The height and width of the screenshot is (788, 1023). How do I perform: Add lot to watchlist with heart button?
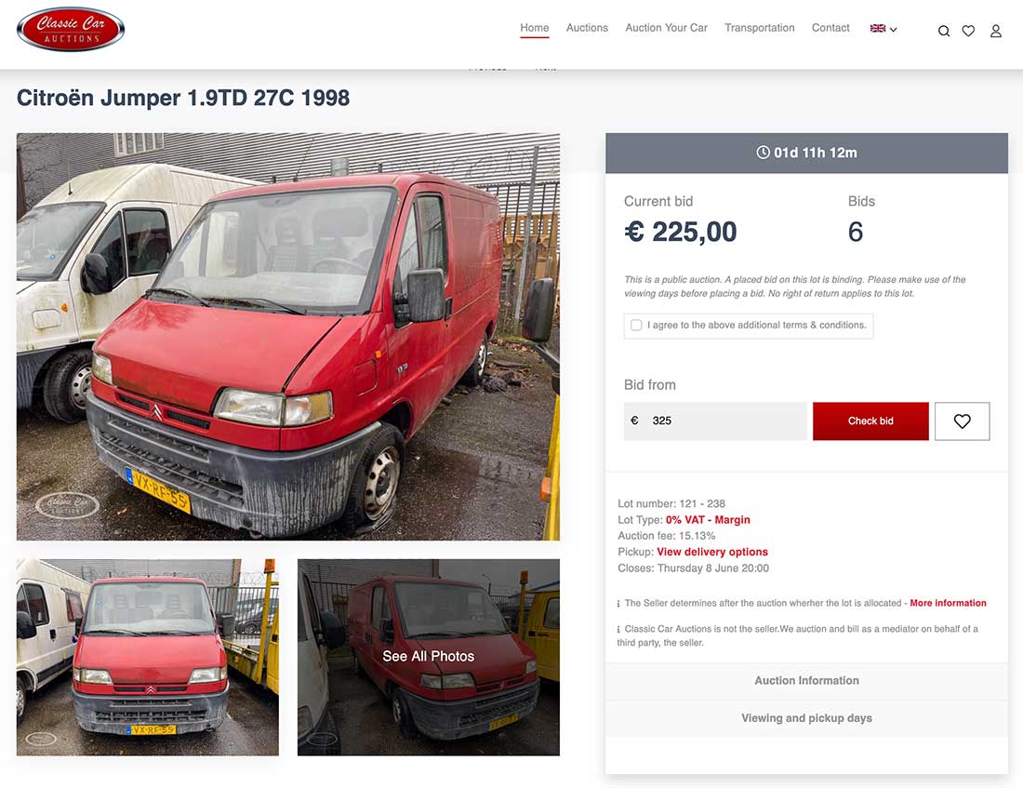coord(962,421)
